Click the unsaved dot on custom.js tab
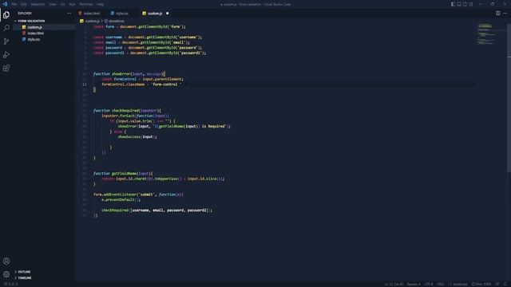The width and height of the screenshot is (511, 287). [168, 14]
